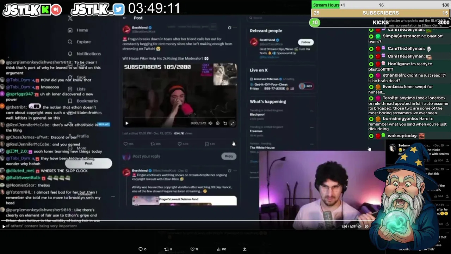This screenshot has width=451, height=254.
Task: Expand the embedded clip to fullscreen
Action: point(232,123)
